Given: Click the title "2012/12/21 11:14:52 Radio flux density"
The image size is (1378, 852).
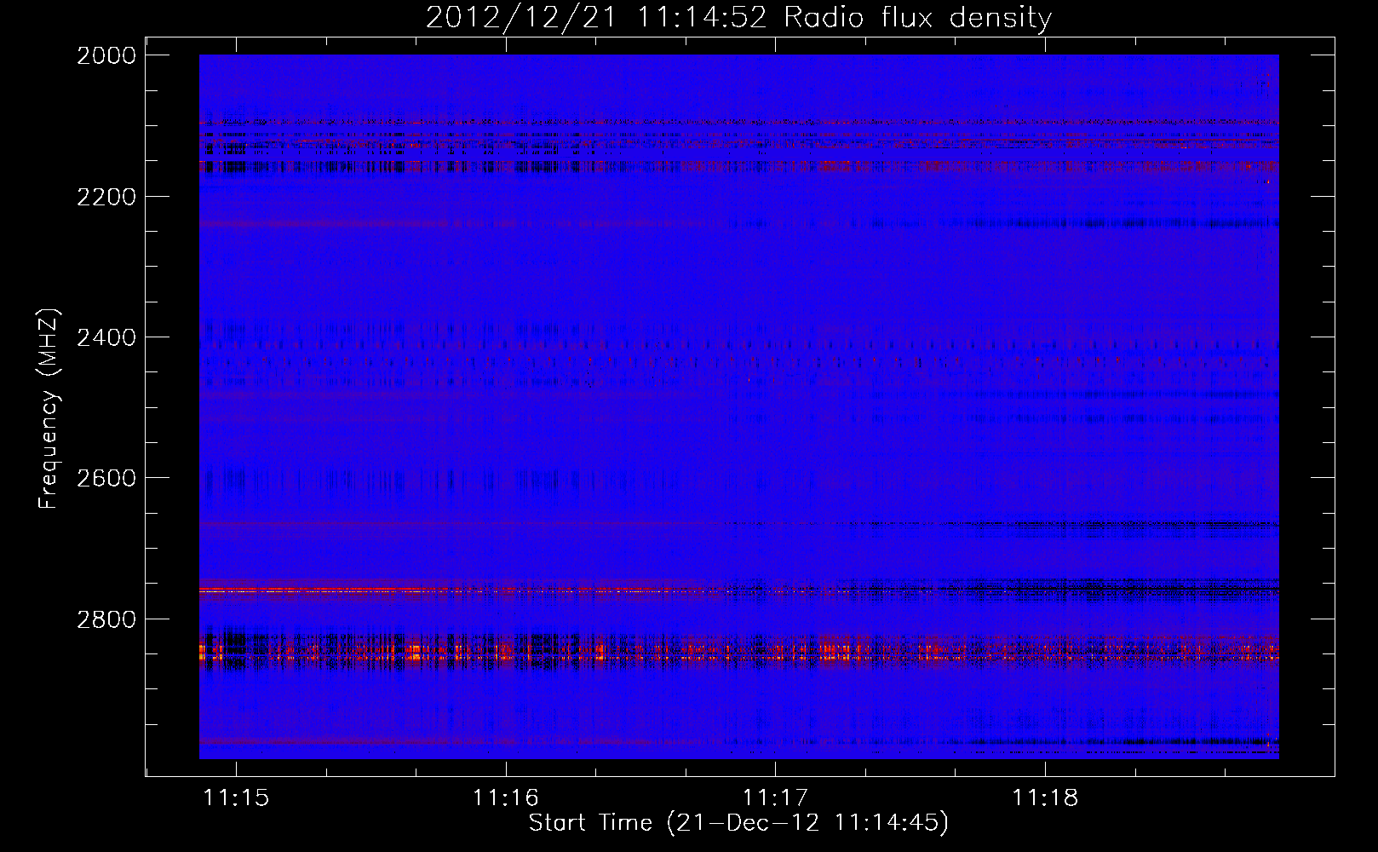Looking at the screenshot, I should pyautogui.click(x=738, y=18).
